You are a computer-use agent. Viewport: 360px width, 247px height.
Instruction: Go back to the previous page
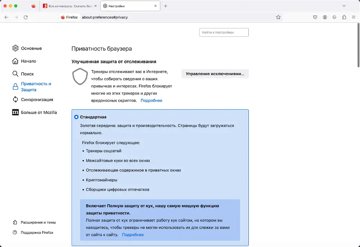(6, 17)
